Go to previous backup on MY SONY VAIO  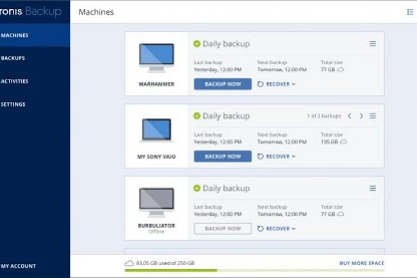pyautogui.click(x=350, y=116)
